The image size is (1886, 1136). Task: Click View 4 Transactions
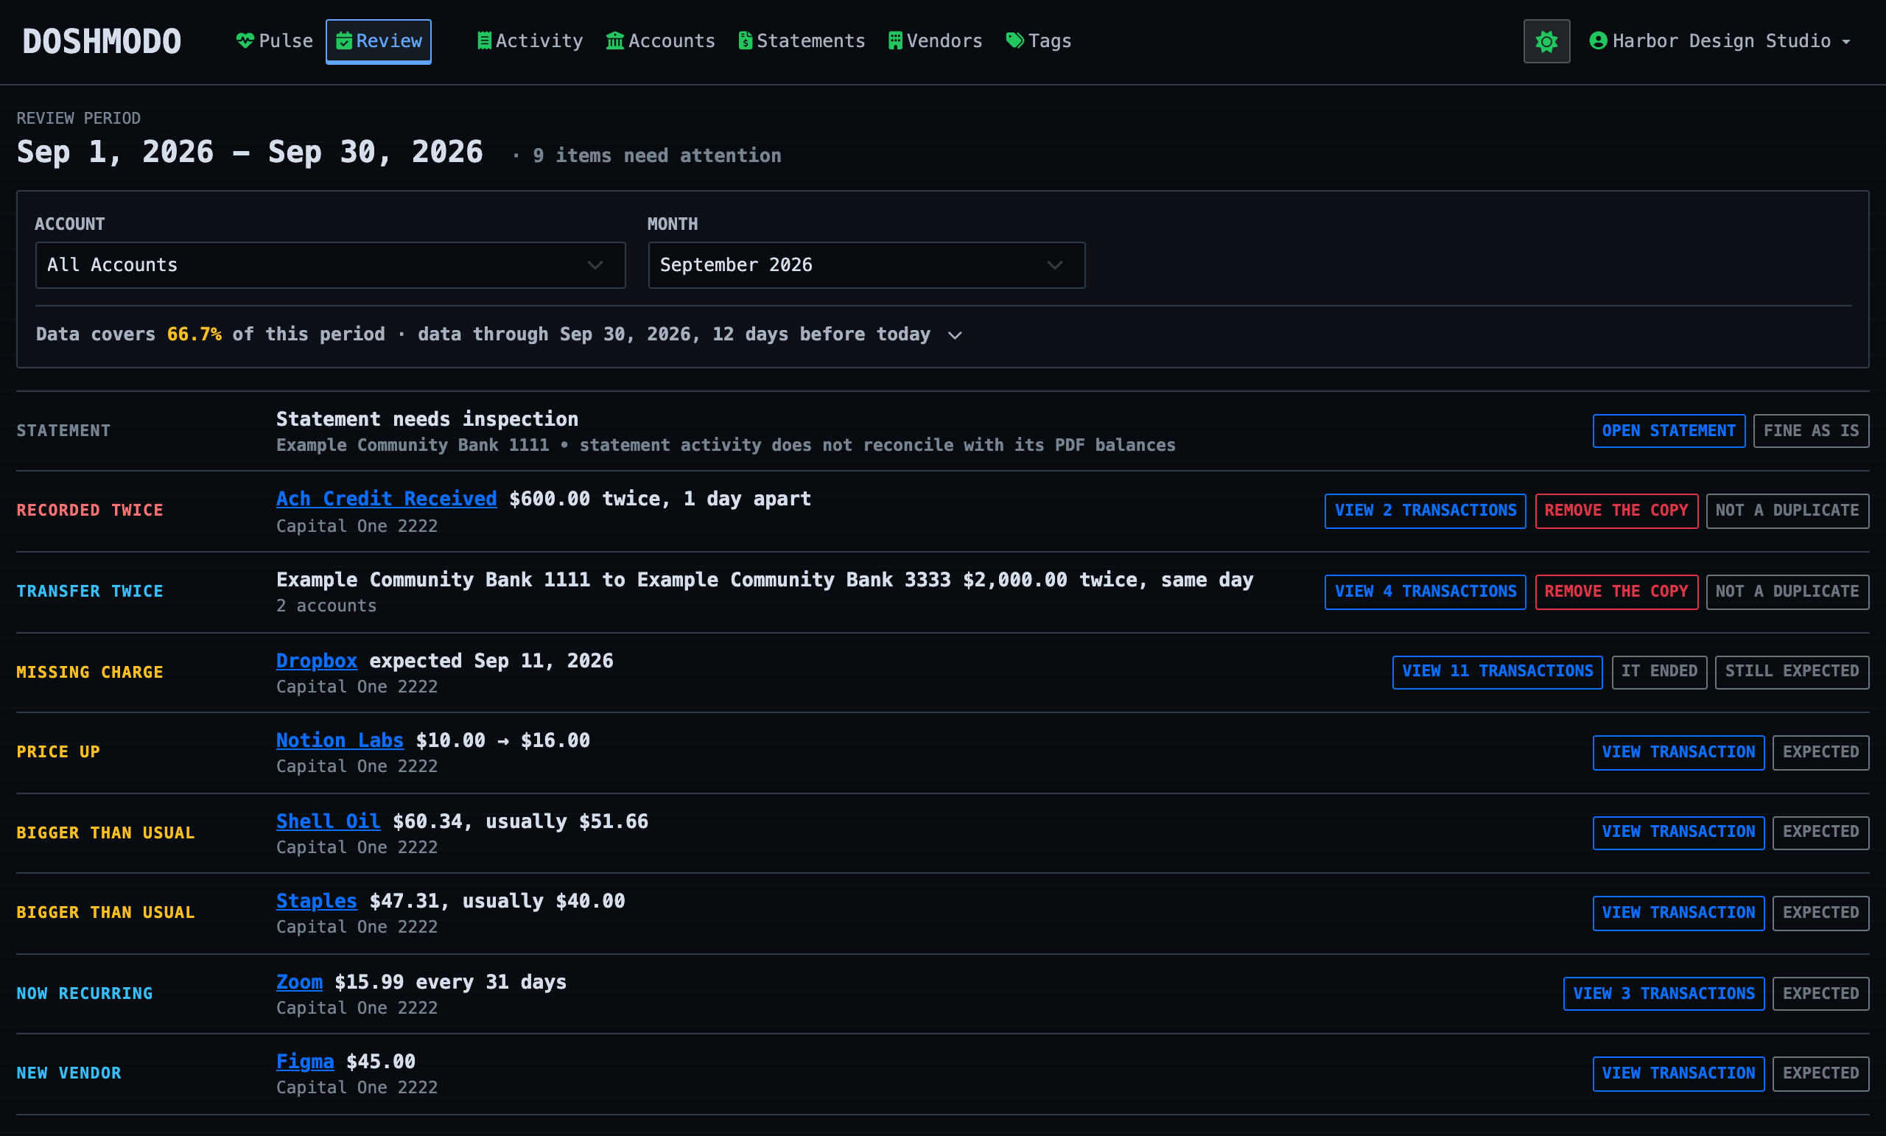coord(1426,592)
